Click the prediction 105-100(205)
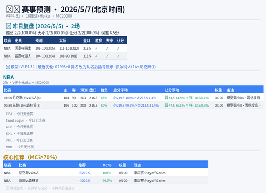266x193 pixels. 45,49
